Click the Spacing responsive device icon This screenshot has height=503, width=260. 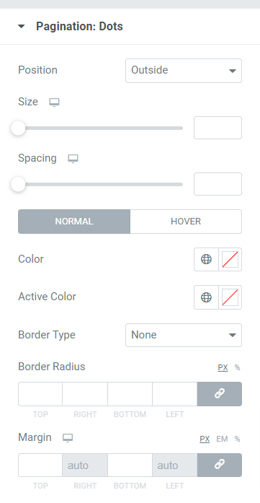click(73, 159)
